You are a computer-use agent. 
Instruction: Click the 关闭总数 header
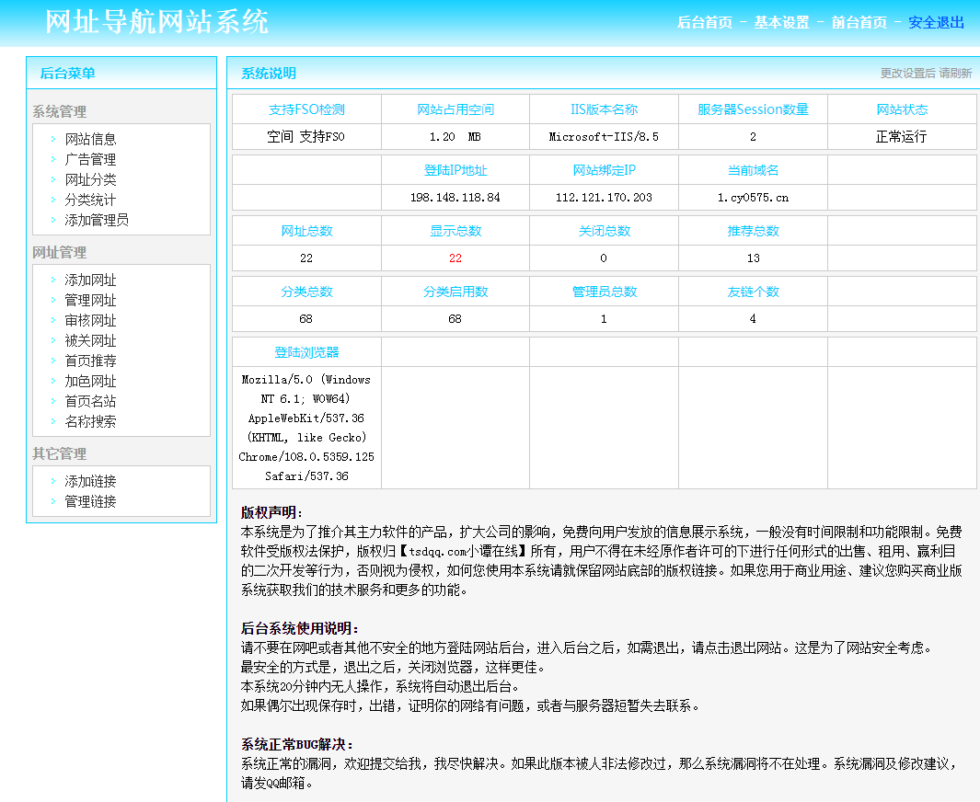point(605,231)
